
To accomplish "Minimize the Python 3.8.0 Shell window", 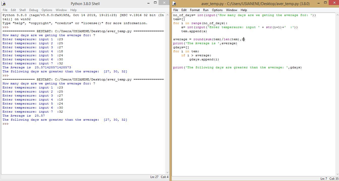I will [x=148, y=3].
